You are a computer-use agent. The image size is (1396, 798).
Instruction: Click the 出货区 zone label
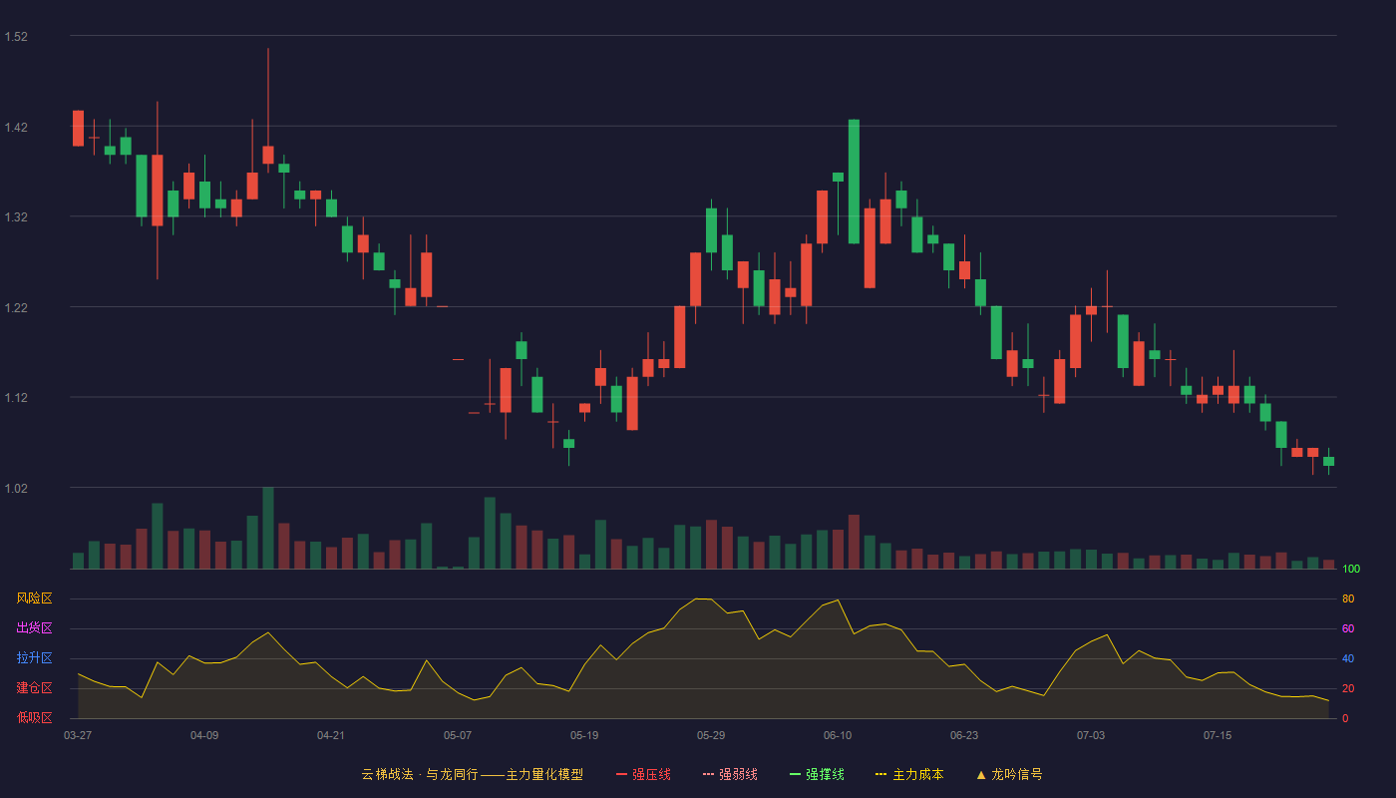[34, 628]
